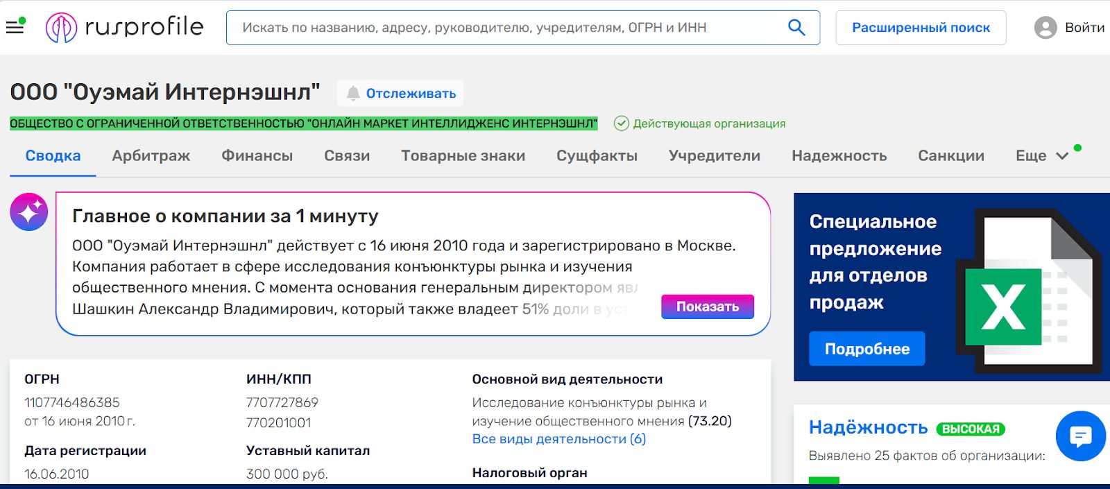This screenshot has width=1110, height=489.
Task: Open the Учредители tab
Action: coord(715,156)
